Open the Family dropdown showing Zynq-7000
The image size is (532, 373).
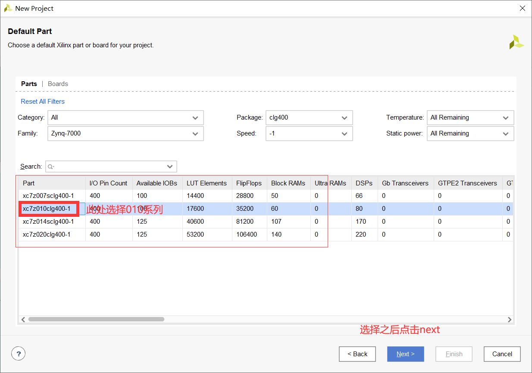[x=125, y=133]
